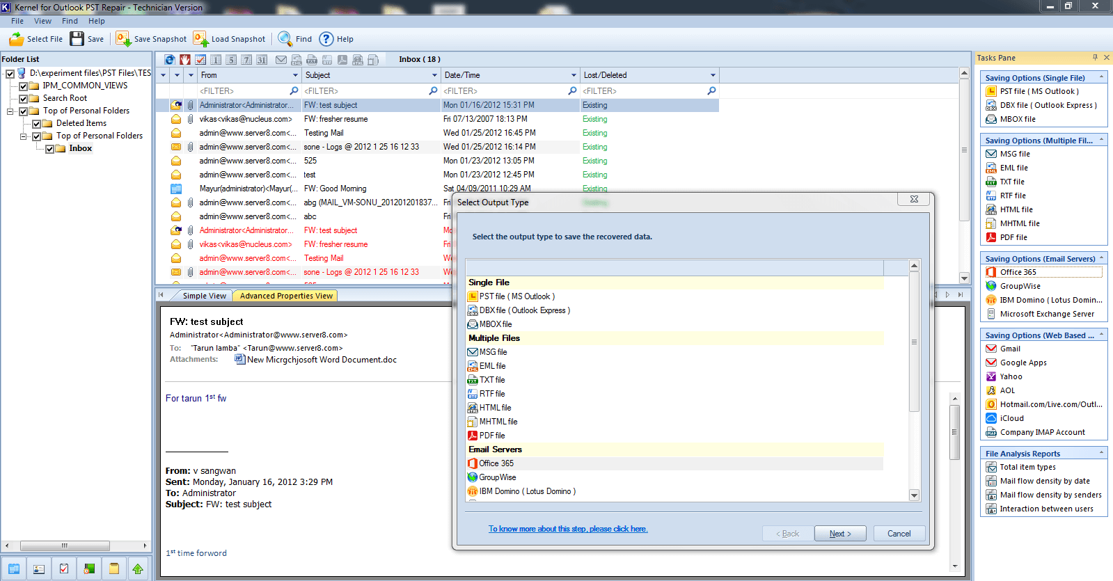Collapse File Analysis Reports section

pos(1102,453)
